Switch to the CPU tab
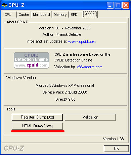The image size is (131, 155). tap(9, 15)
